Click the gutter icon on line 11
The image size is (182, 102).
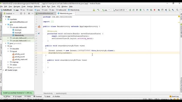pos(39,26)
